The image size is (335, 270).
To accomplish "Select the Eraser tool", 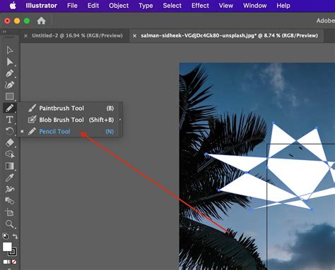I will pos(10,142).
